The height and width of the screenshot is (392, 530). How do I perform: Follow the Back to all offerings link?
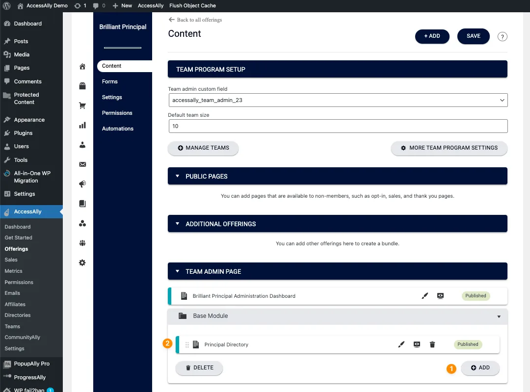[x=195, y=20]
